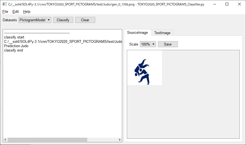
Task: Open the Edit menu
Action: pos(16,12)
